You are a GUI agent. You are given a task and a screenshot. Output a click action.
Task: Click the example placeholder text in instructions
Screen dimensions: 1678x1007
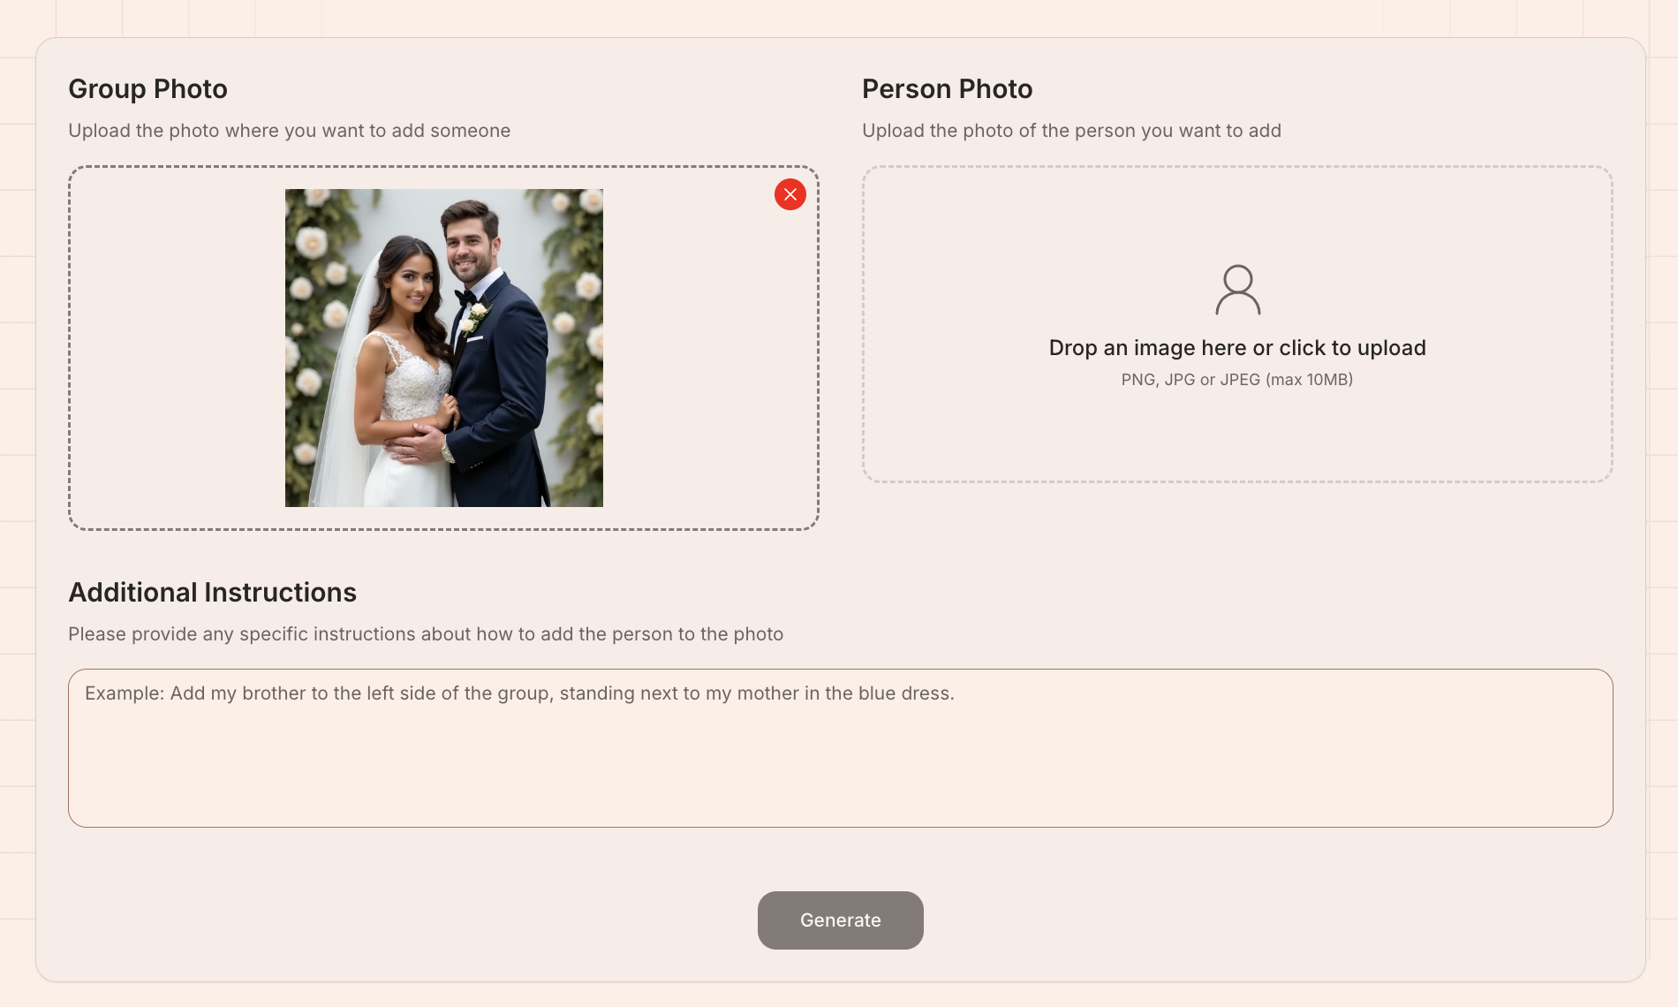tap(519, 693)
